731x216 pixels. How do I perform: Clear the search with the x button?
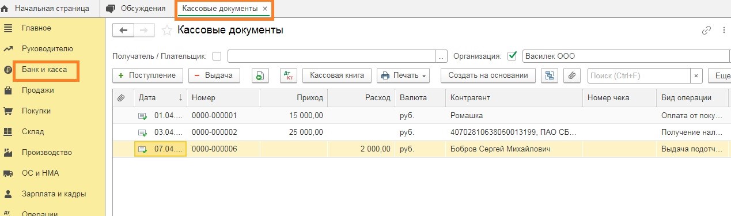tap(696, 75)
